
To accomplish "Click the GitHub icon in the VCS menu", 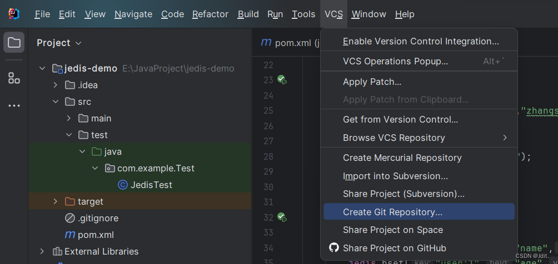I will pyautogui.click(x=333, y=248).
